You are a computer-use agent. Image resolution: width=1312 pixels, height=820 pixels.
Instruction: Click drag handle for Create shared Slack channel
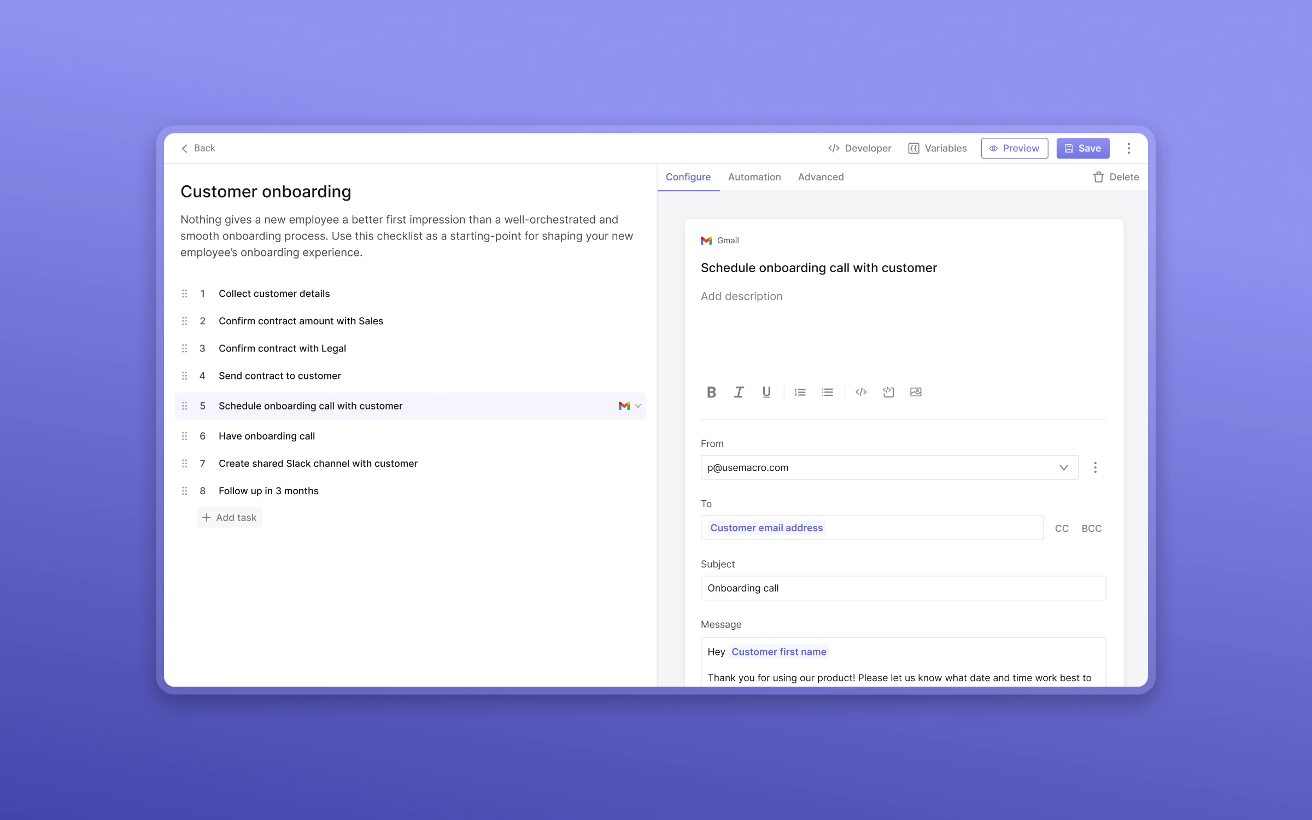click(x=184, y=463)
